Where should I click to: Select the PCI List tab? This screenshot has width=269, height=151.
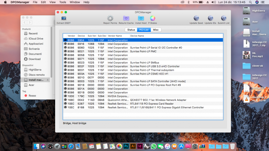pos(144,30)
